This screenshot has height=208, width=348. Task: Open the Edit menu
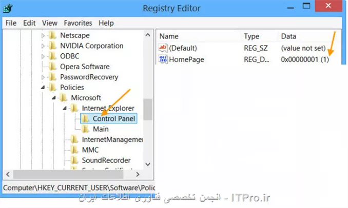[x=29, y=23]
